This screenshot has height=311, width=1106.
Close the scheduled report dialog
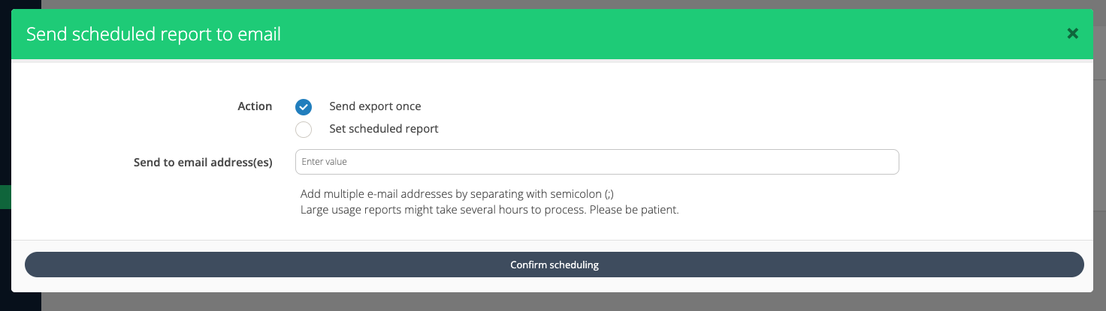click(1072, 33)
